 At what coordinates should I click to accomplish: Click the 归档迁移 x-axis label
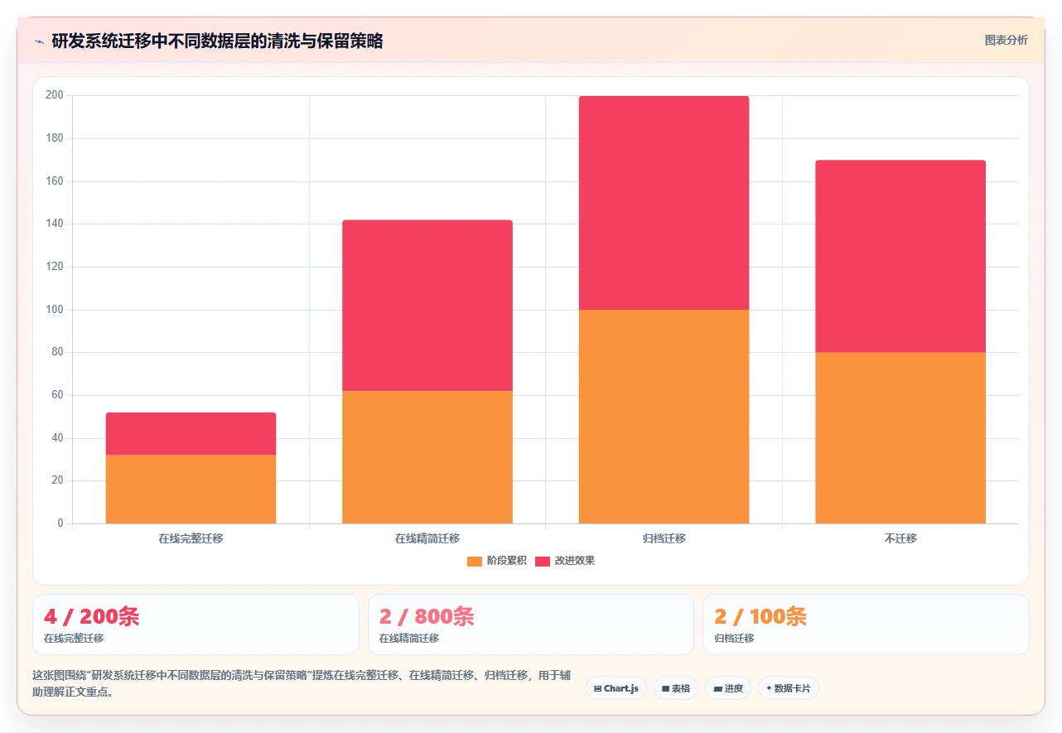[664, 538]
